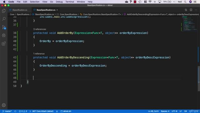This screenshot has width=200, height=113.
Task: Change the LF end-of-line sequence
Action: click(x=181, y=111)
